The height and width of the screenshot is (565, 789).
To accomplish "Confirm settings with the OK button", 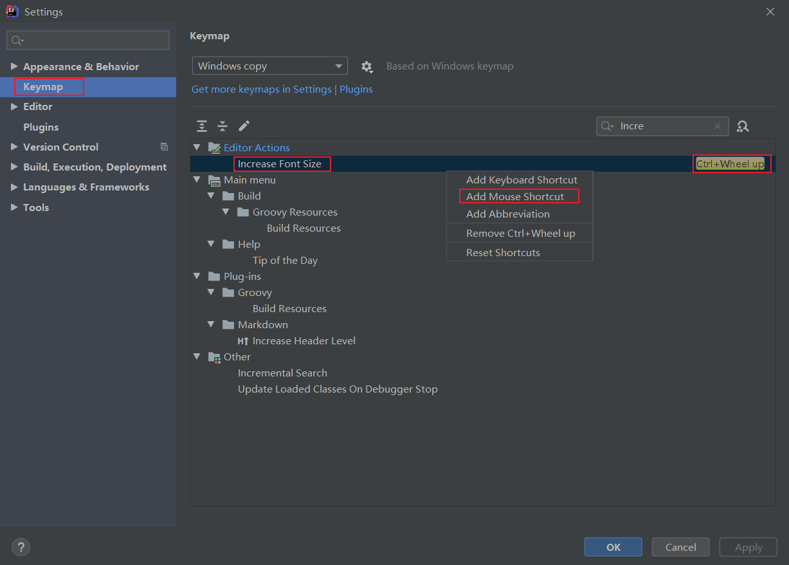I will 613,547.
